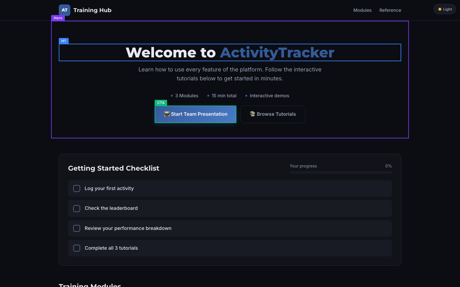Screen dimensions: 460x287
Task: Click the 'Interactive demos' stat text
Action: click(x=269, y=96)
